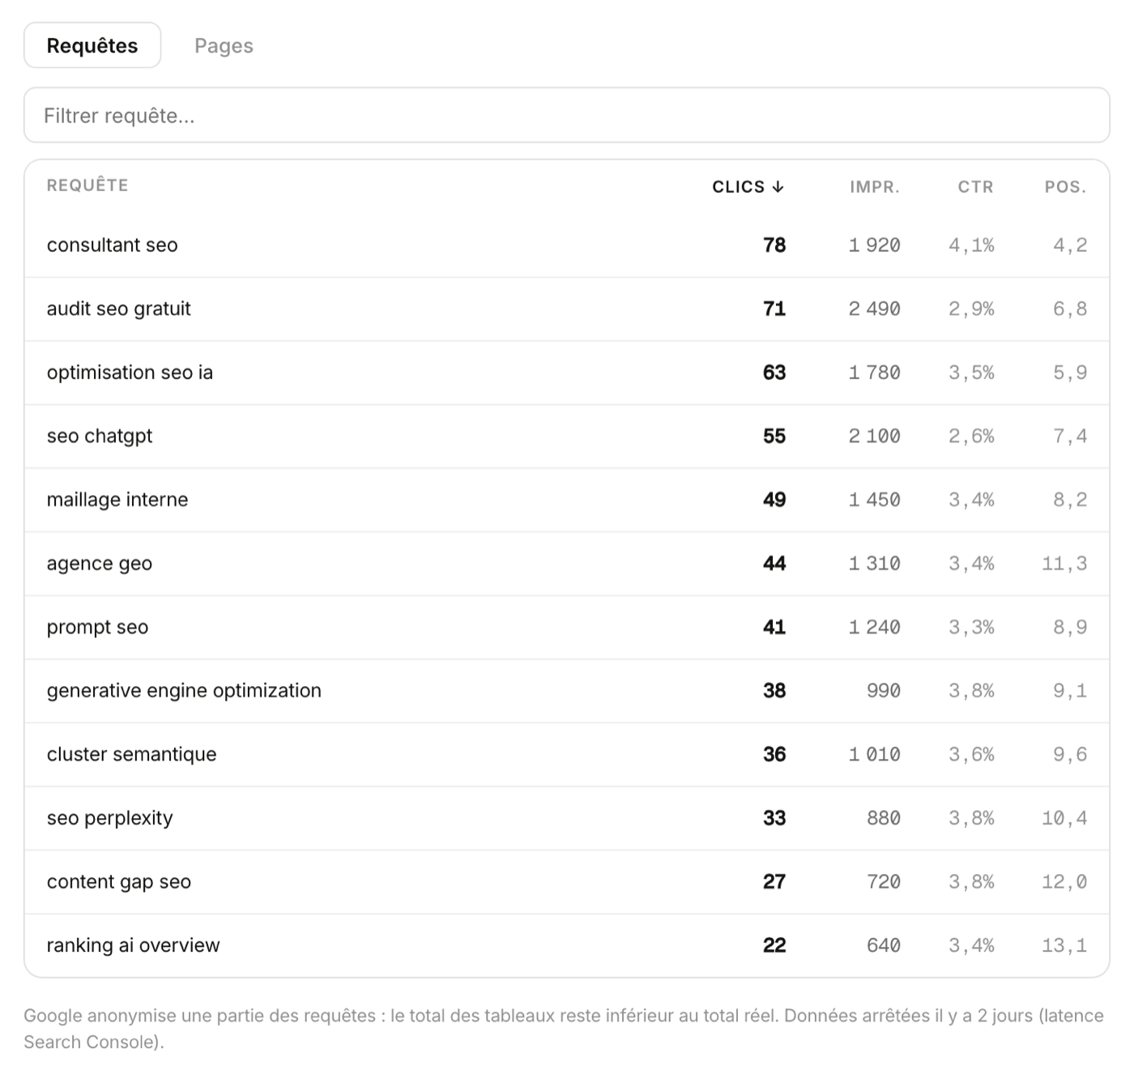Viewport: 1134px width, 1087px height.
Task: Sort by the REQUÊTE column header
Action: [87, 185]
